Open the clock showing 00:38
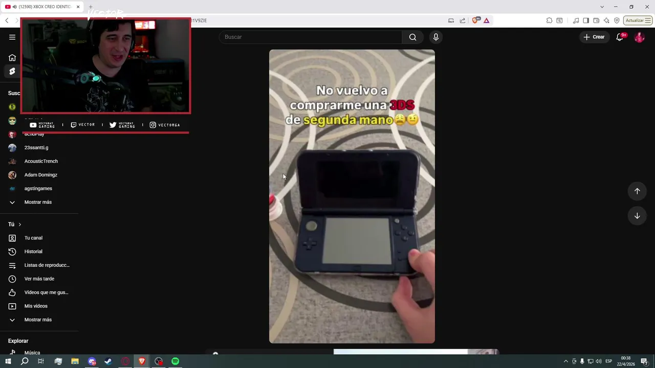The width and height of the screenshot is (655, 368). (x=626, y=361)
